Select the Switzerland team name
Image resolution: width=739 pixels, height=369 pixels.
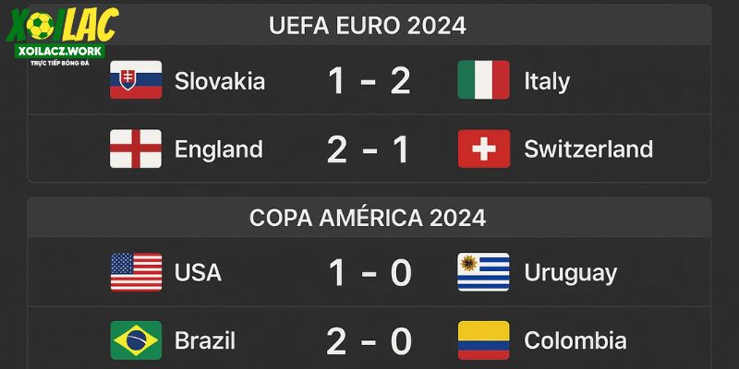pos(588,149)
